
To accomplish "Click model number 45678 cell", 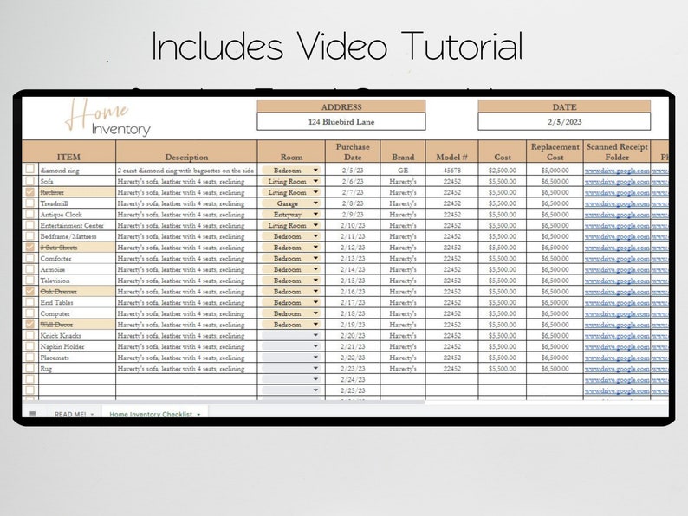I will 452,170.
